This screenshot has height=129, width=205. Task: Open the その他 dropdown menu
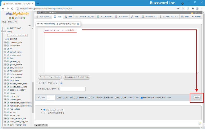[x=196, y=17]
